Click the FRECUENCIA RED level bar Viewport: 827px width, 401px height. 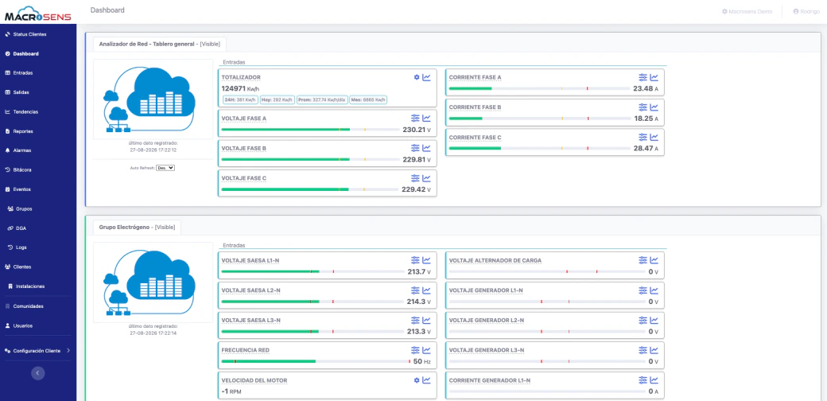[316, 361]
